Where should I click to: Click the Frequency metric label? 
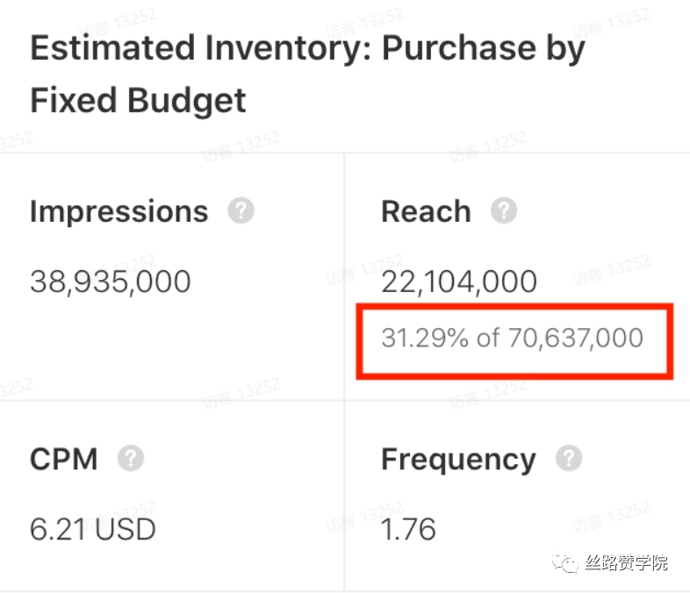coord(458,459)
